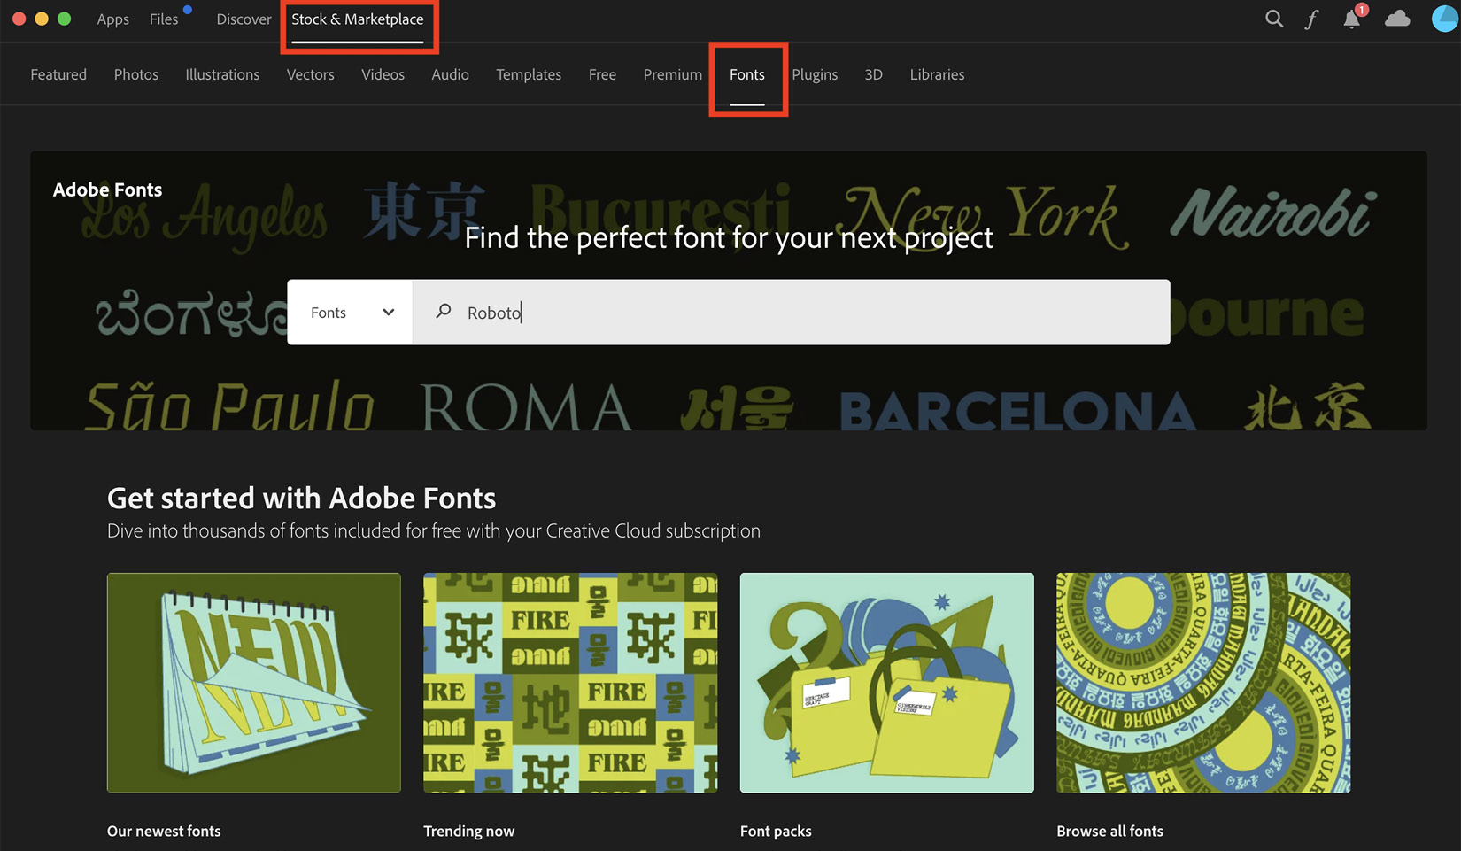The width and height of the screenshot is (1461, 851).
Task: Check cloud sync status icon
Action: (1397, 19)
